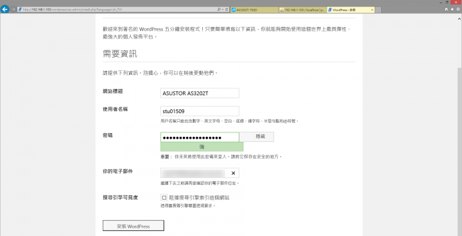
Task: Click the scroll up arrow on the page scrollbar
Action: coord(459,19)
